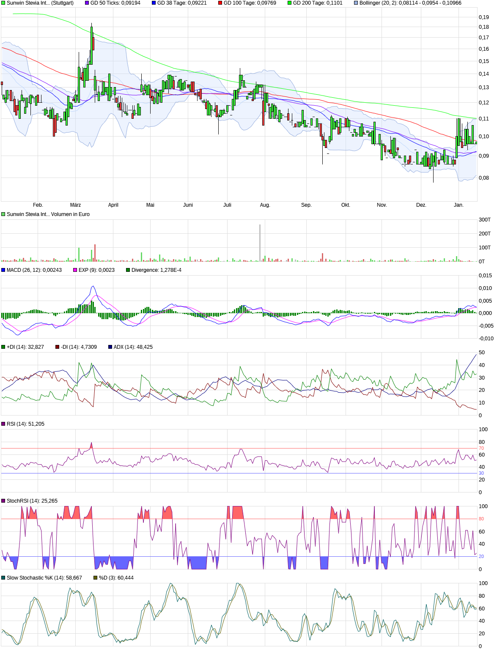This screenshot has width=497, height=651.
Task: Click the April month label on the time axis
Action: [x=113, y=205]
